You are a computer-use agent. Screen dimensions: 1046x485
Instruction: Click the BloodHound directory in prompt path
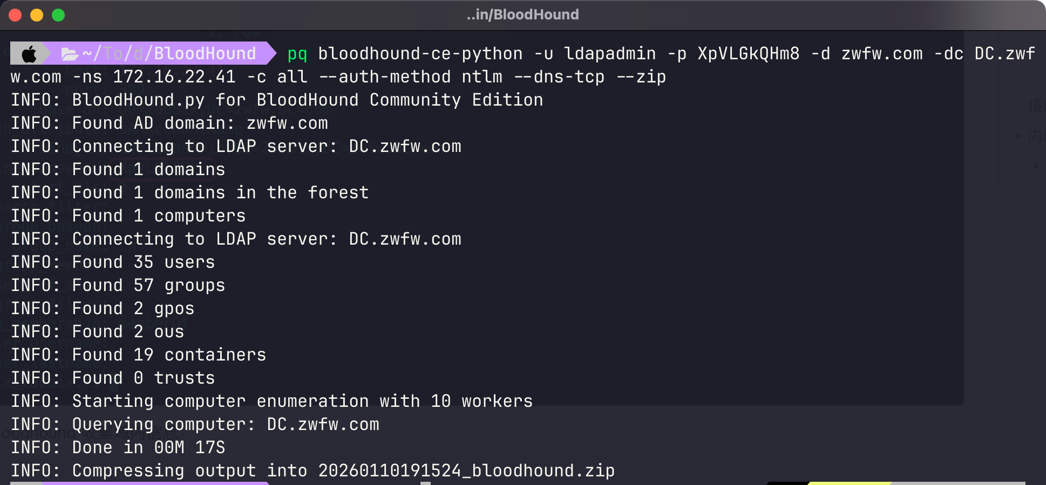(205, 54)
